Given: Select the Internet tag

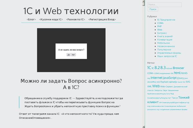Looking at the screenshot, I should [156, 78].
